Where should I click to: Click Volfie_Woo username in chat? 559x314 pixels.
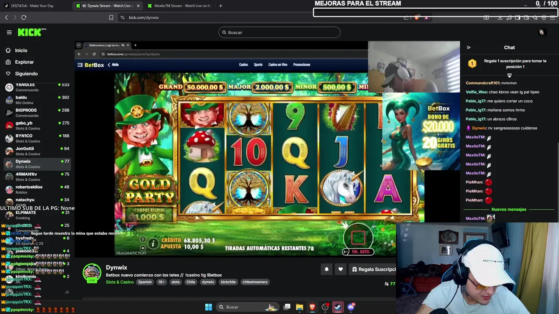coord(476,92)
